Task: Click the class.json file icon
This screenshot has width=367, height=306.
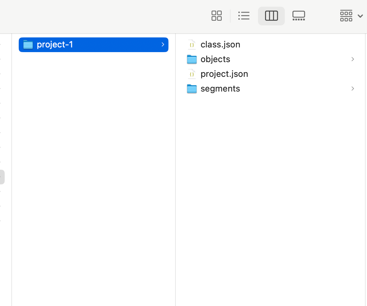Action: [x=192, y=44]
